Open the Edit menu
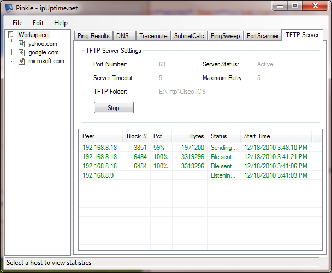The height and width of the screenshot is (273, 332). [38, 23]
